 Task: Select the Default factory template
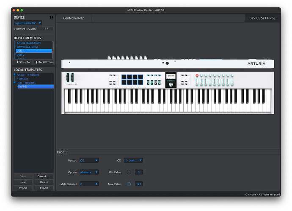[23, 79]
